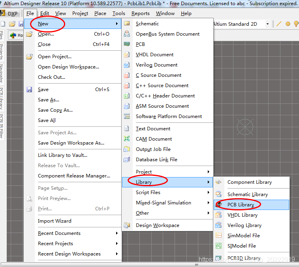Click the VHDL Library icon
This screenshot has height=267, width=299.
[218, 215]
